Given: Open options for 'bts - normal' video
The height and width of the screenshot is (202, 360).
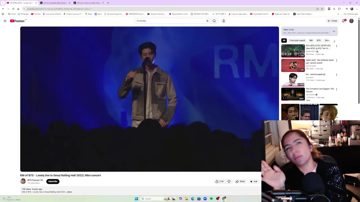Looking at the screenshot, I should [336, 75].
